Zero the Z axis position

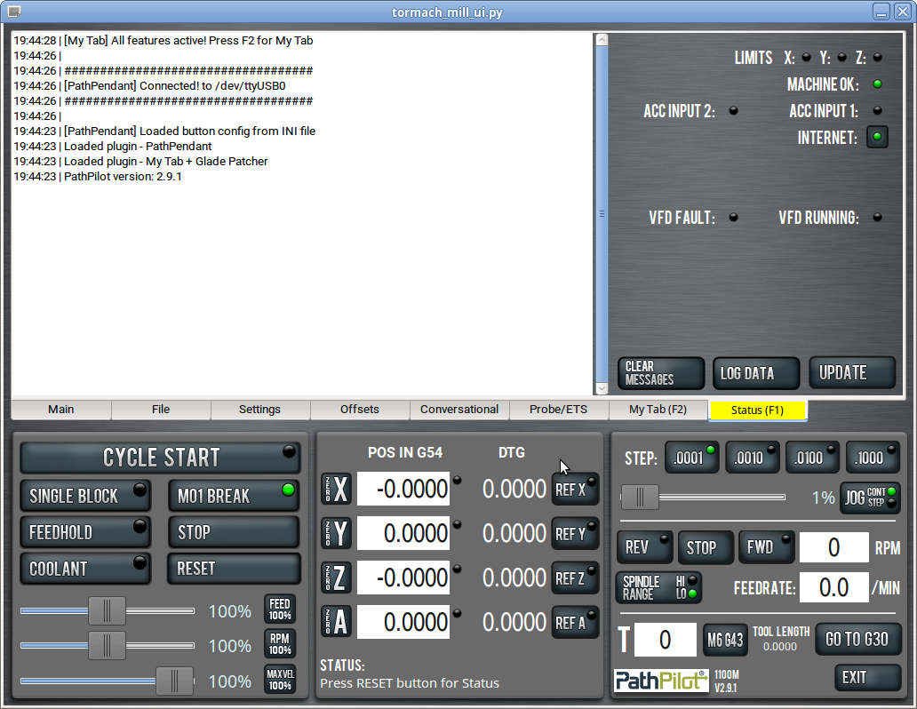pyautogui.click(x=336, y=578)
